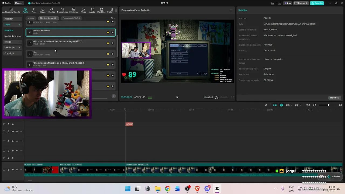Viewport: 345px width, 194px height.
Task: Open the Archivos multimedia tab
Action: 11,10
